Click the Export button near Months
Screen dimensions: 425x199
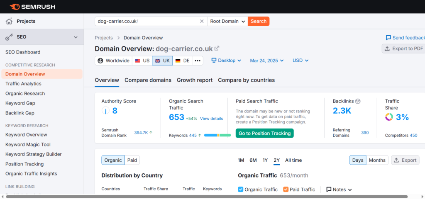(x=405, y=160)
